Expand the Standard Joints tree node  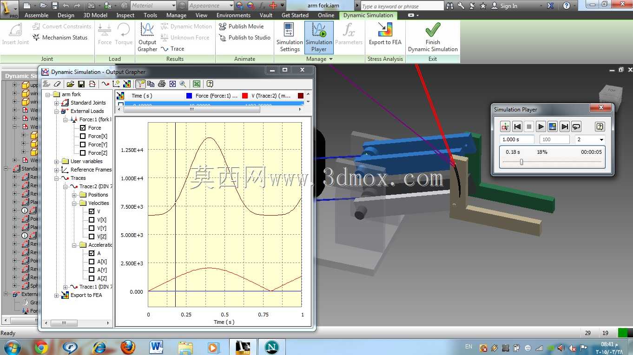pyautogui.click(x=57, y=103)
